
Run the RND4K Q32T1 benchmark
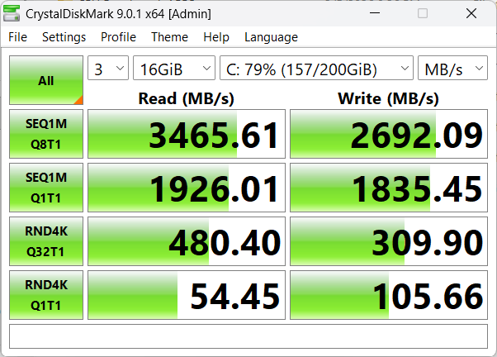pyautogui.click(x=46, y=240)
